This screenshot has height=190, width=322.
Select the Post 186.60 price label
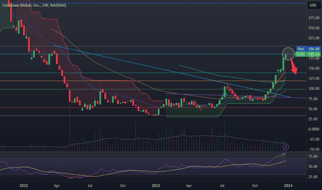pyautogui.click(x=308, y=49)
